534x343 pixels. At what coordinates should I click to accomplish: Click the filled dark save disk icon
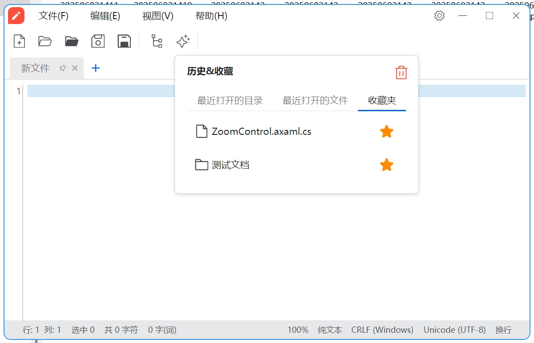(x=124, y=41)
